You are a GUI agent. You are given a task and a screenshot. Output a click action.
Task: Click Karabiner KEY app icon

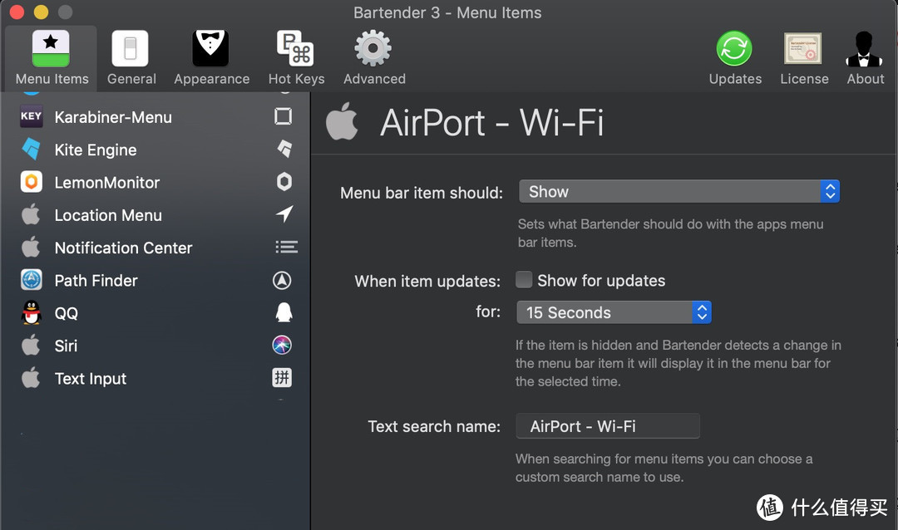click(x=31, y=116)
